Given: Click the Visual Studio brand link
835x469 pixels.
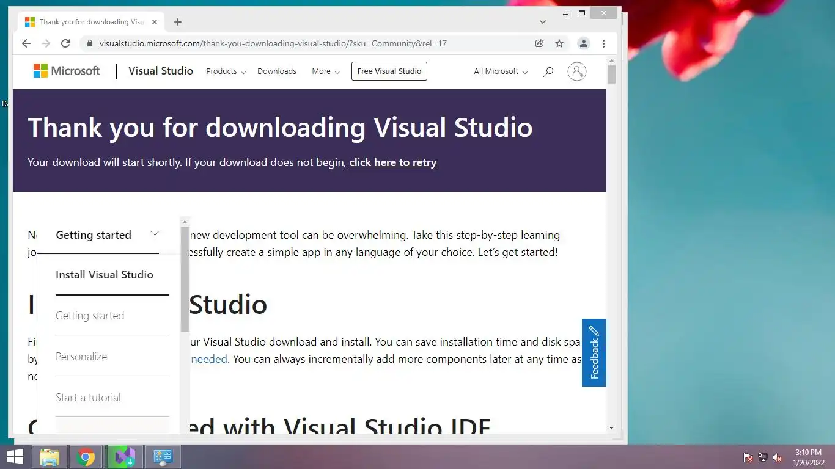Looking at the screenshot, I should coord(161,71).
